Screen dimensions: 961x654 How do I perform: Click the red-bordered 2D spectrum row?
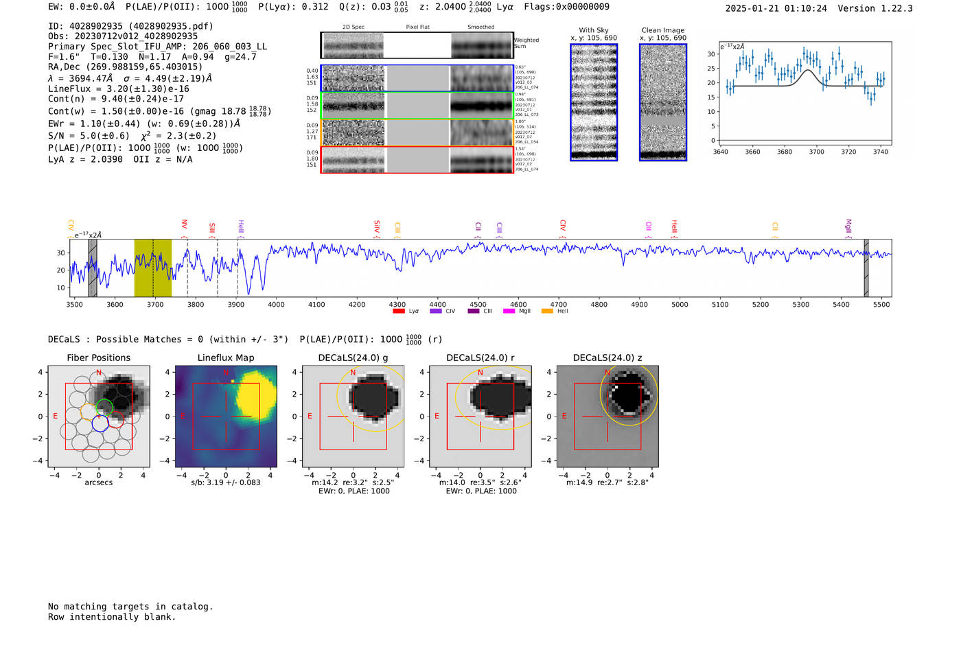[417, 160]
